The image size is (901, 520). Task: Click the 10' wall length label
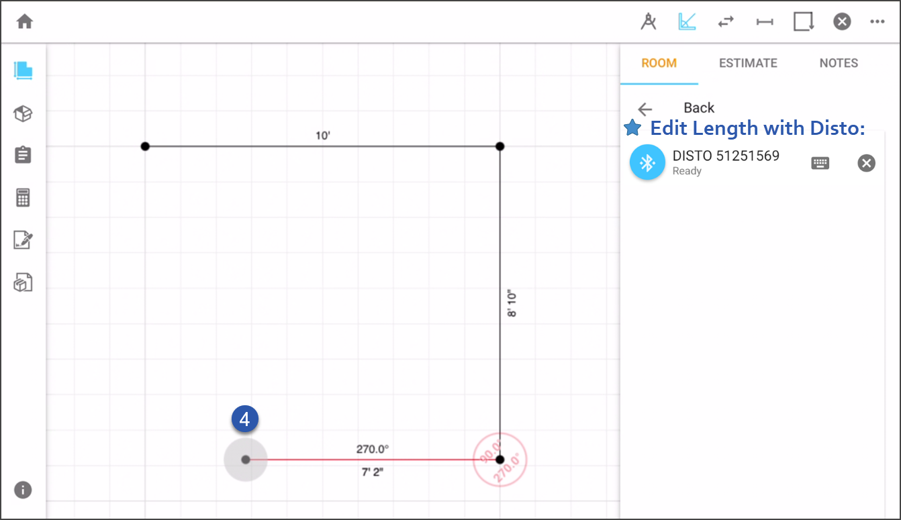click(323, 136)
